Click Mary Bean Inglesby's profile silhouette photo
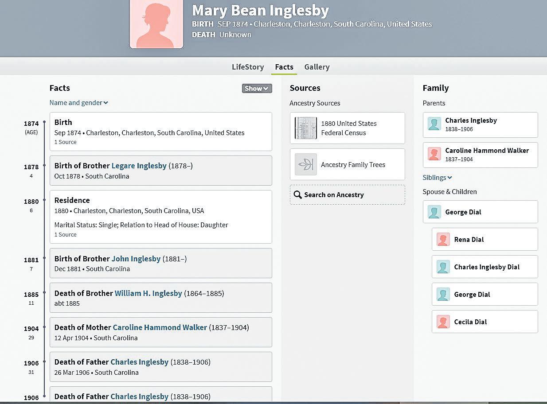Image resolution: width=547 pixels, height=404 pixels. (156, 24)
